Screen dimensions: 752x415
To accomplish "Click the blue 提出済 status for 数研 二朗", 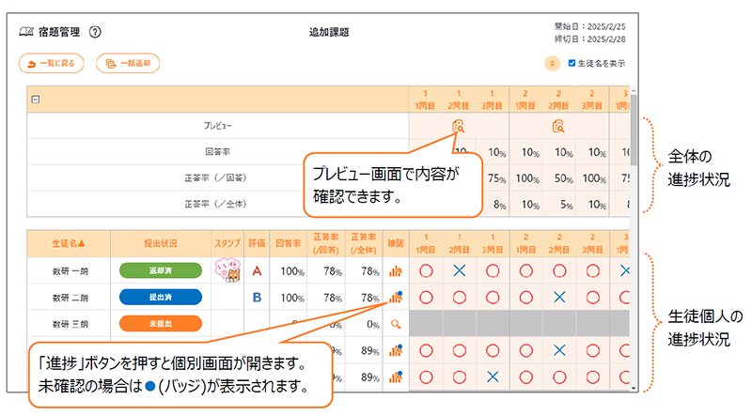I will pyautogui.click(x=161, y=298).
